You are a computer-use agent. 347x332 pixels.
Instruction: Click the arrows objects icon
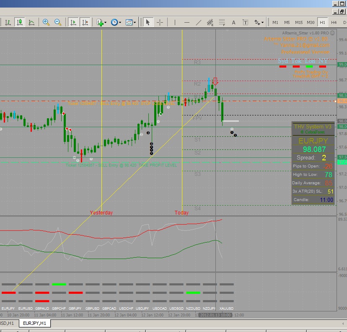257,22
